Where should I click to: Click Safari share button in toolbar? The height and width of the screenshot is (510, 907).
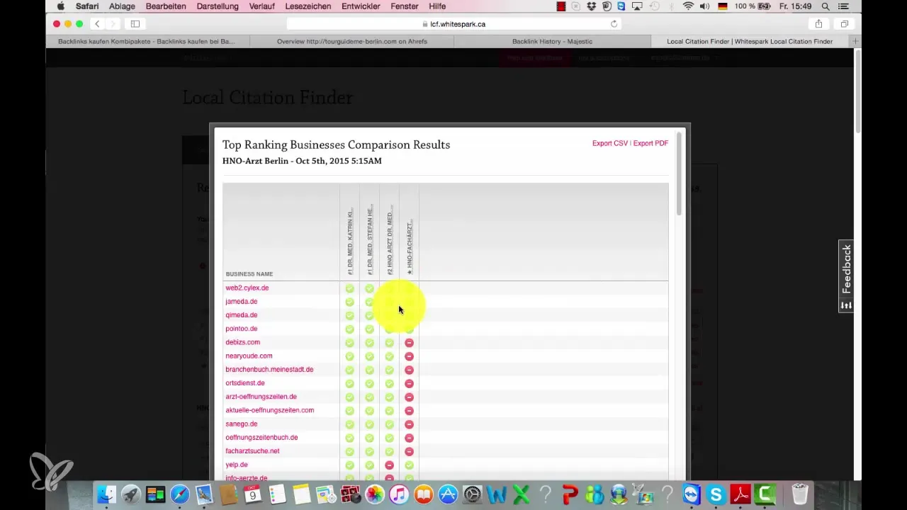coord(818,23)
